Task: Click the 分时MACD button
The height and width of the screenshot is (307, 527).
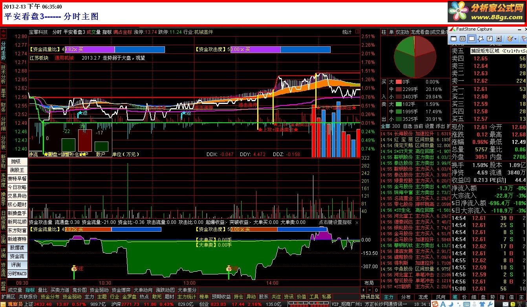Action: click(17, 273)
